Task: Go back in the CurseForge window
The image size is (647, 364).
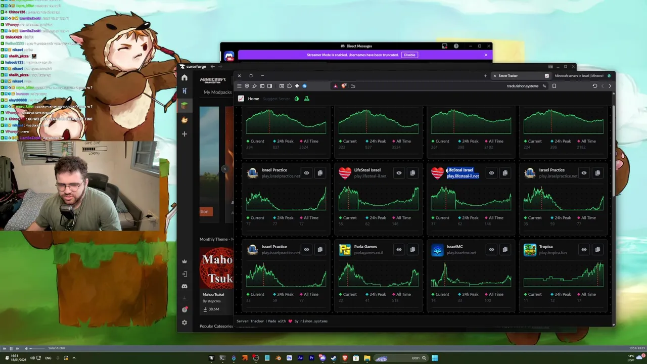Action: click(213, 66)
